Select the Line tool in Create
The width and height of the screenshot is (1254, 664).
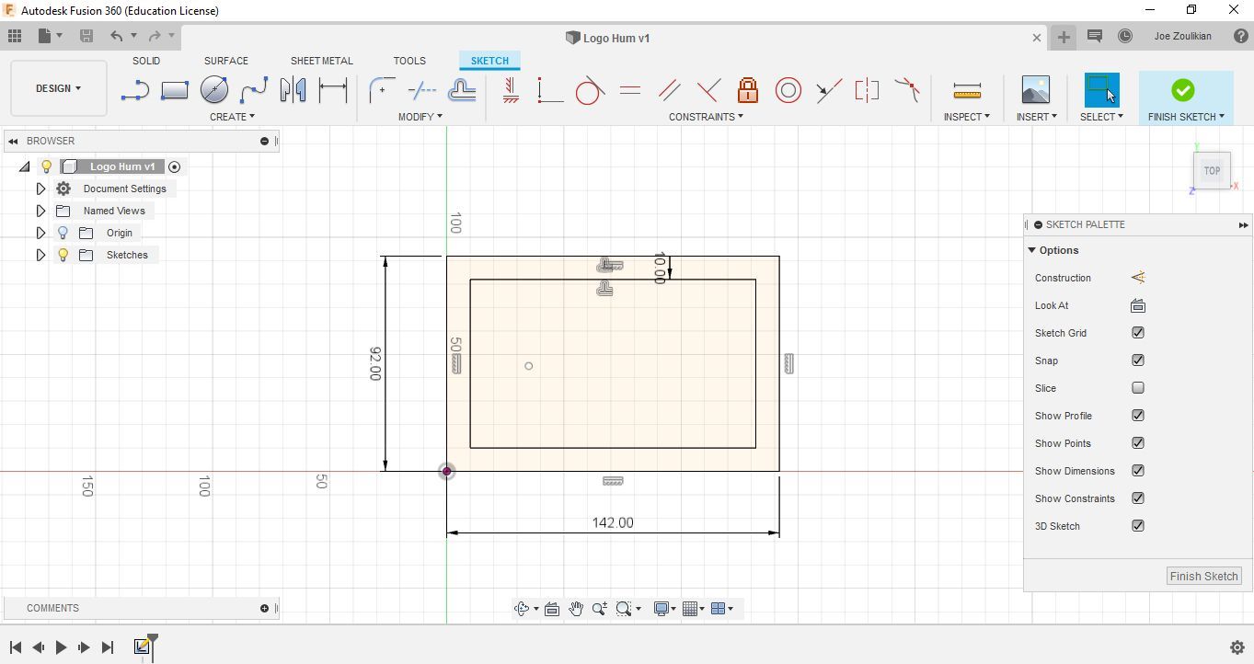[x=135, y=90]
